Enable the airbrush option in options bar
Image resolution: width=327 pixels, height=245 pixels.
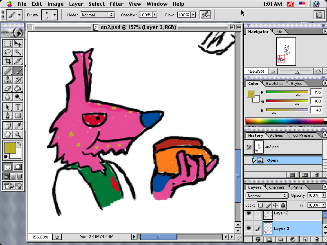point(205,15)
